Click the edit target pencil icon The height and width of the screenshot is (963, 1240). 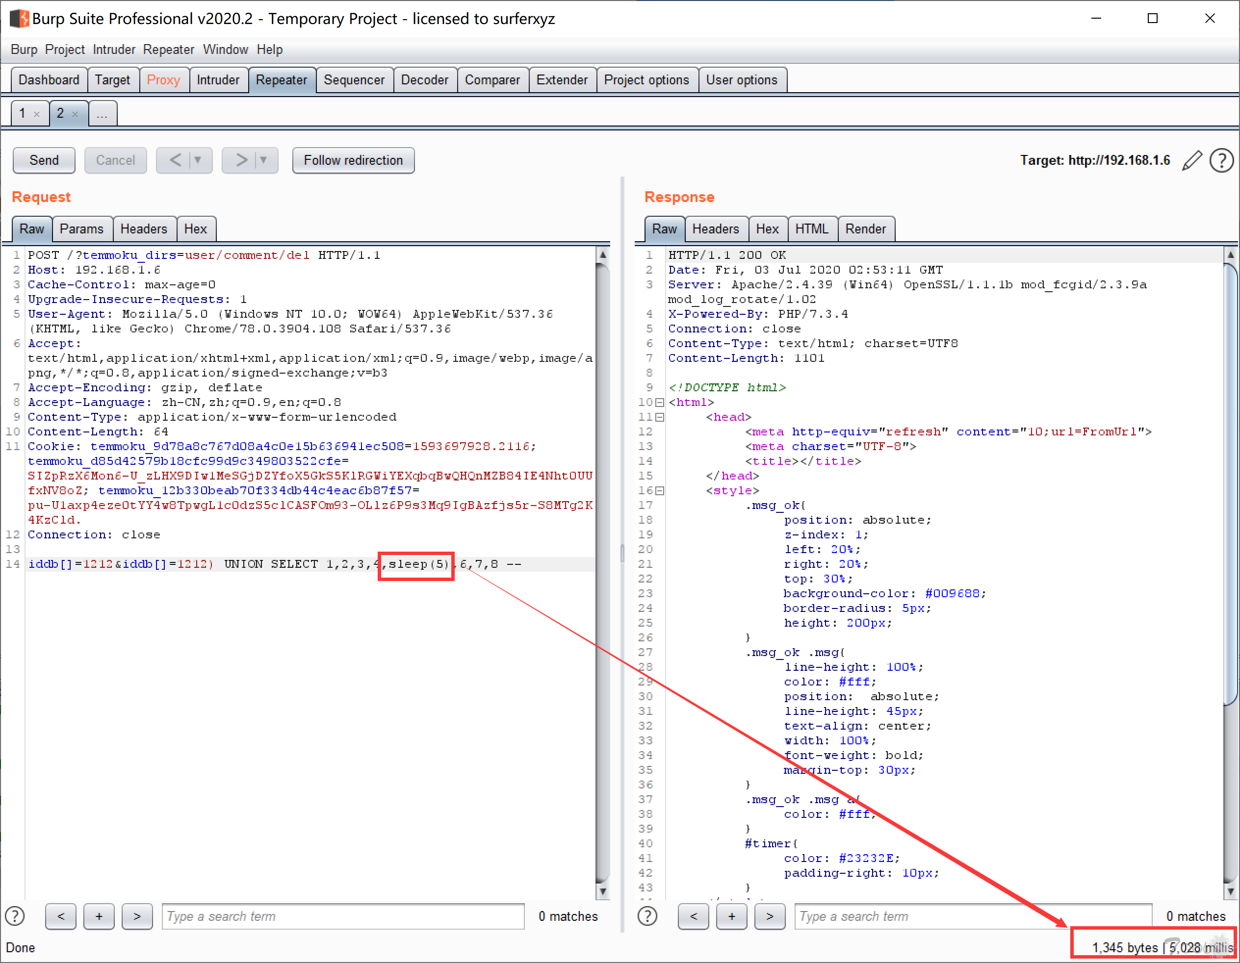1192,161
